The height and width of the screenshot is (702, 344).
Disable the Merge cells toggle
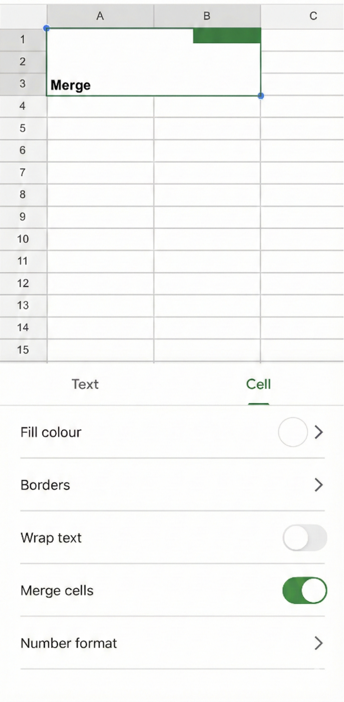point(304,591)
